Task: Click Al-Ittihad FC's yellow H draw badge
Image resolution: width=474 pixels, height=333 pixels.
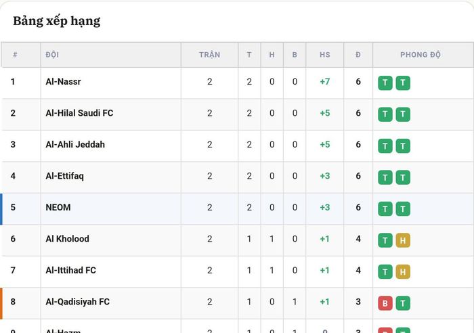Action: tap(403, 271)
